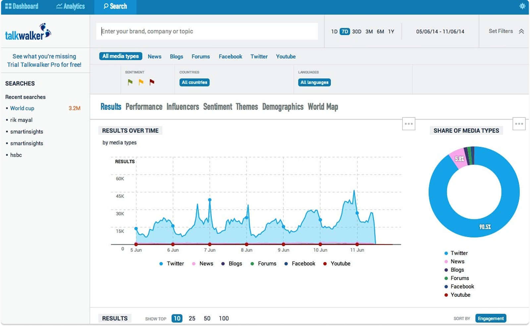Switch to the Sentiment tab
The height and width of the screenshot is (326, 530).
click(x=217, y=107)
